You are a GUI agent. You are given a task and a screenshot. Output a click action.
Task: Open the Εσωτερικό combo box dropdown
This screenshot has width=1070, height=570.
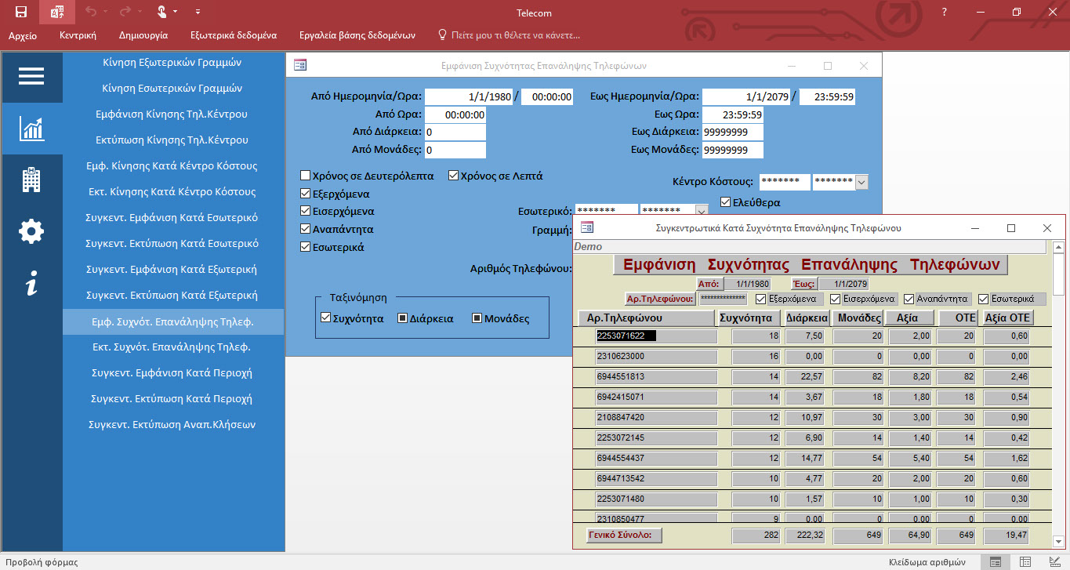click(x=702, y=211)
